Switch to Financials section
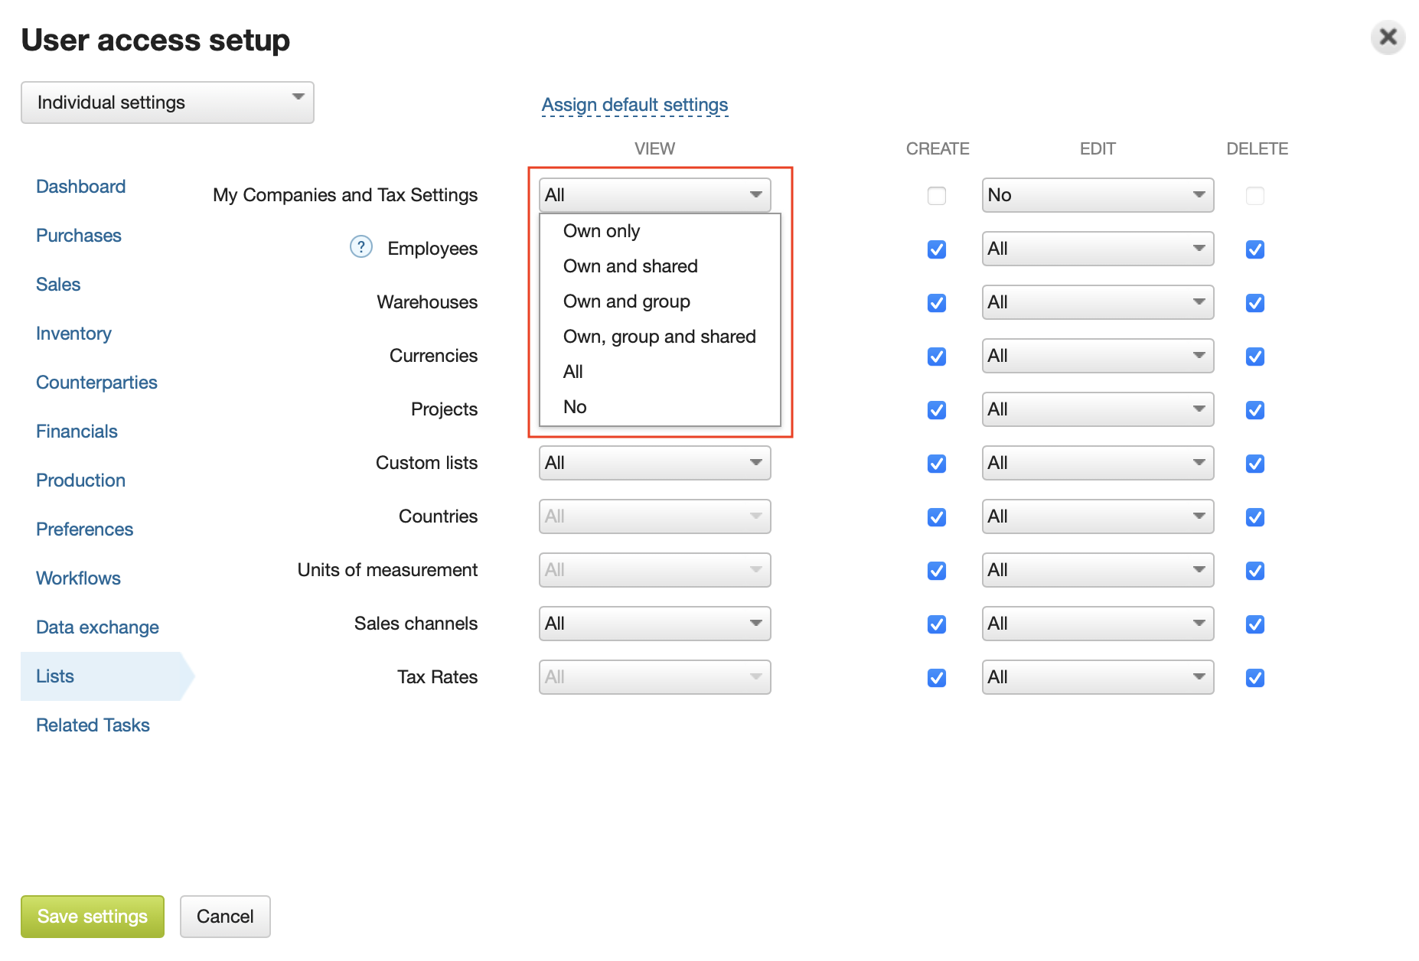 tap(77, 432)
